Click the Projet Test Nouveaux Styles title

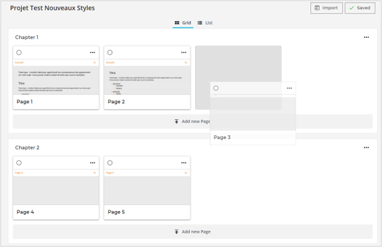coord(52,8)
